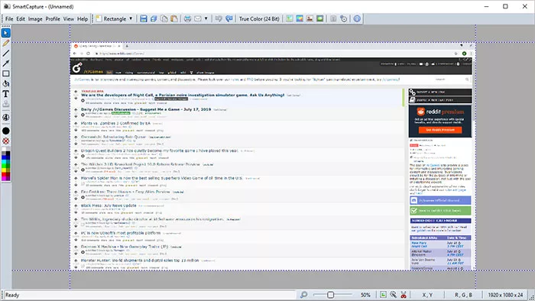Select the pencil drawing tool
Screen dimensions: 535x301
coord(6,44)
